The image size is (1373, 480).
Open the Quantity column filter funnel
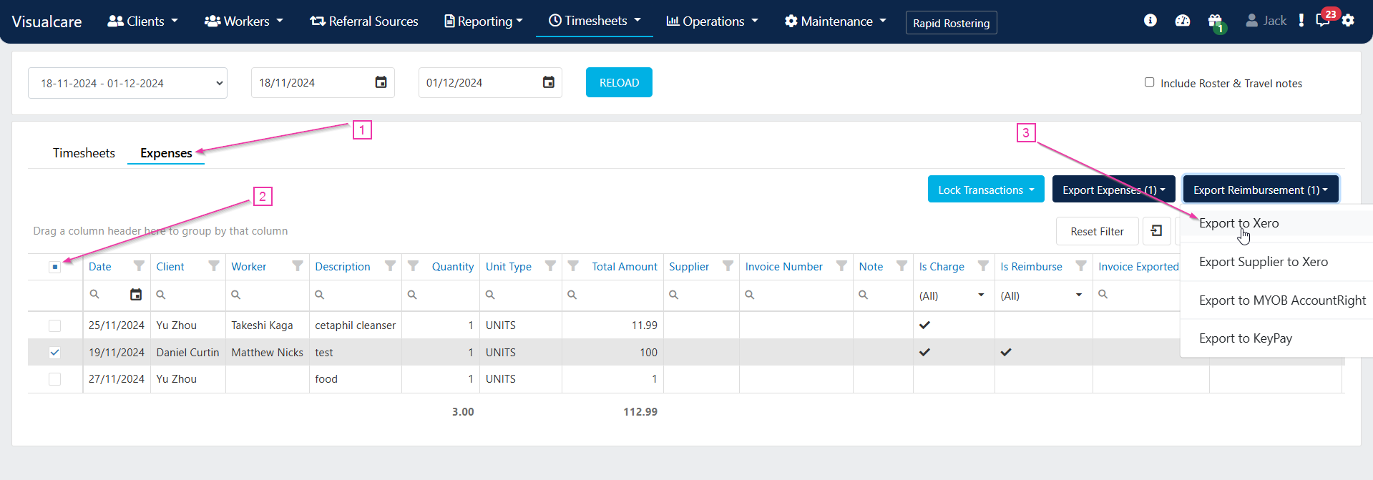[414, 266]
